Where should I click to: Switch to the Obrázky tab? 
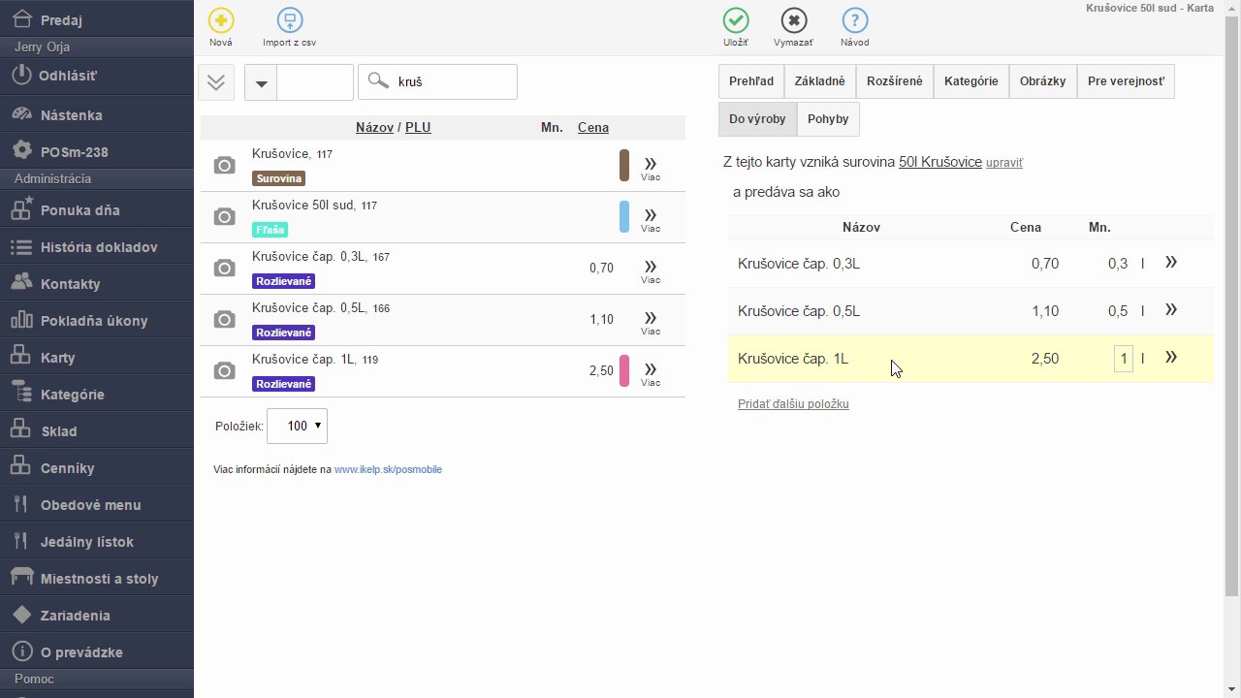coord(1043,81)
